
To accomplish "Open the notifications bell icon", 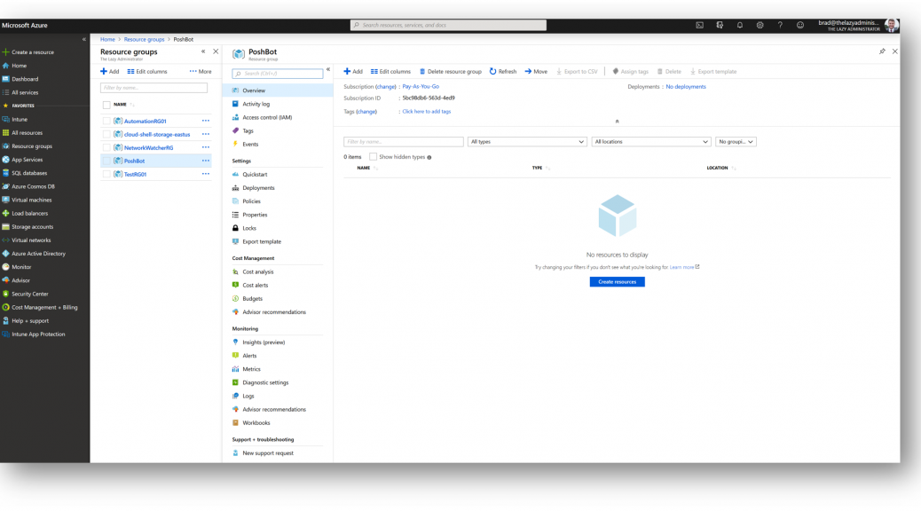I will tap(740, 25).
